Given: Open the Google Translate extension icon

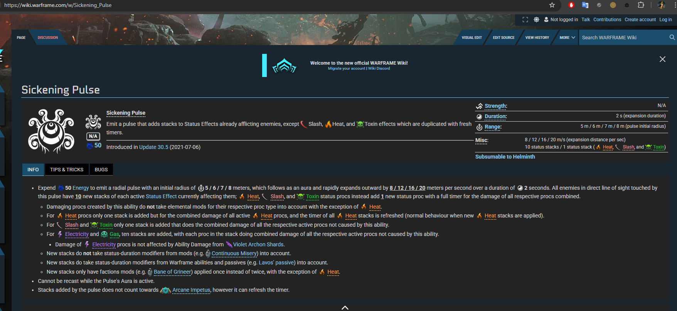Looking at the screenshot, I should point(585,5).
